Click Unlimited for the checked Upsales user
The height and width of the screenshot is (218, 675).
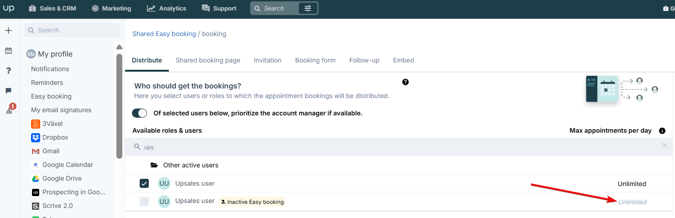632,184
